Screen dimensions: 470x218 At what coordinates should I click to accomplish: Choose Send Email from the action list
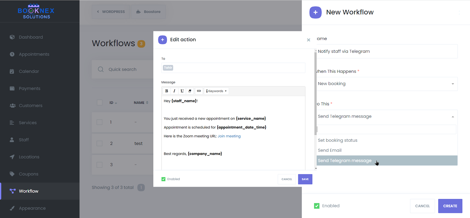tap(330, 150)
